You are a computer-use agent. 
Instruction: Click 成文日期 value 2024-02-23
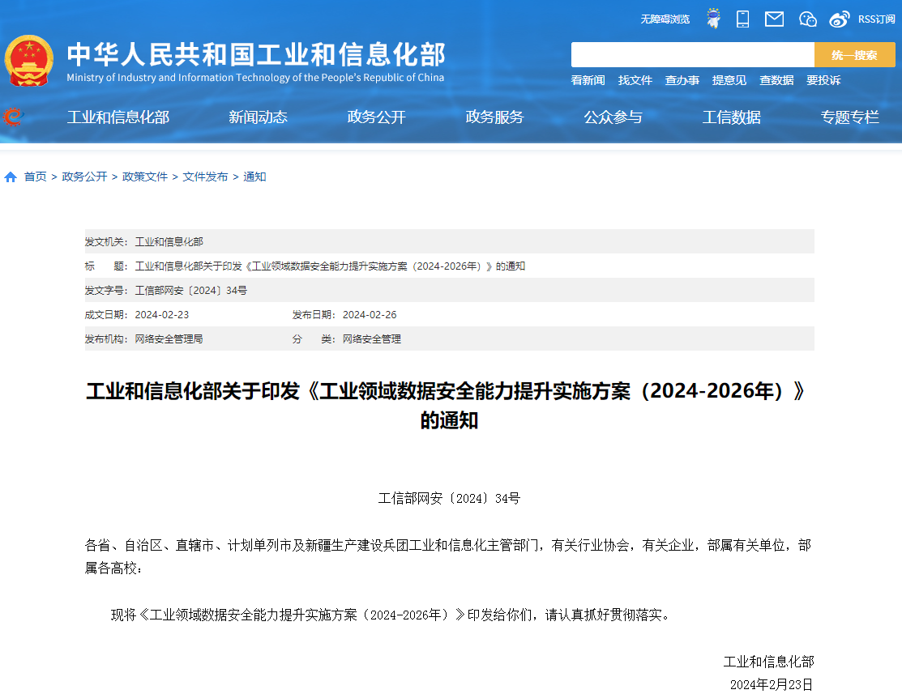[x=161, y=315]
